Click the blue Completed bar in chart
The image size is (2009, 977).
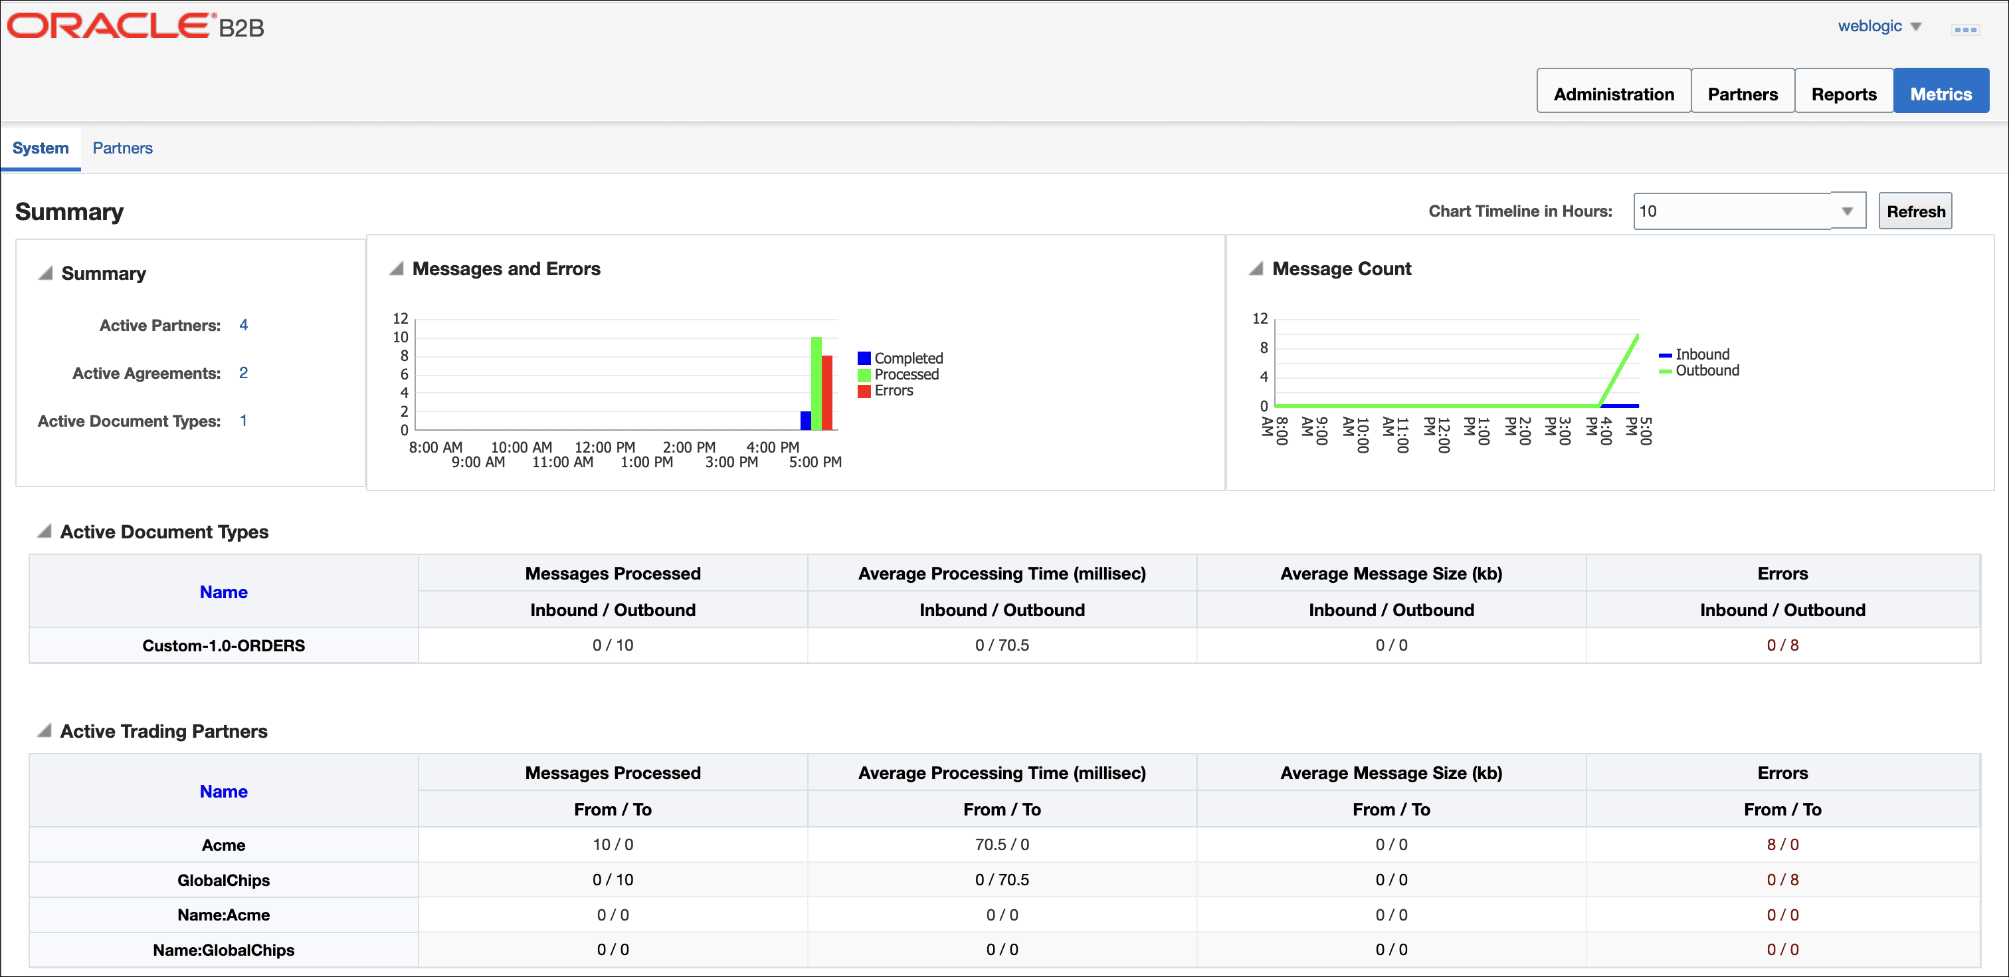click(806, 421)
